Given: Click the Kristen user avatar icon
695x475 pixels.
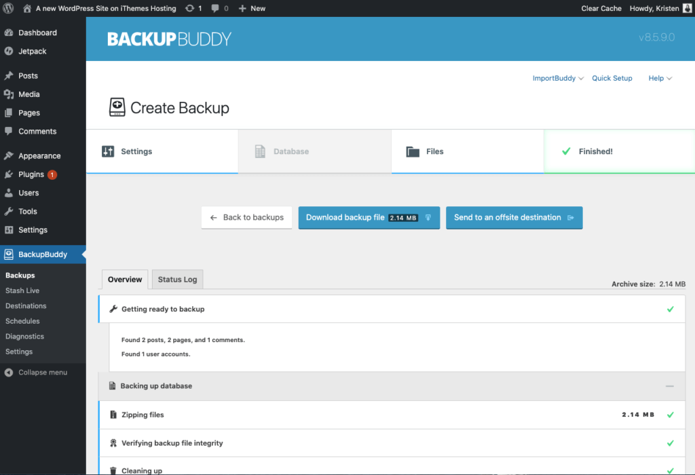Looking at the screenshot, I should point(687,8).
